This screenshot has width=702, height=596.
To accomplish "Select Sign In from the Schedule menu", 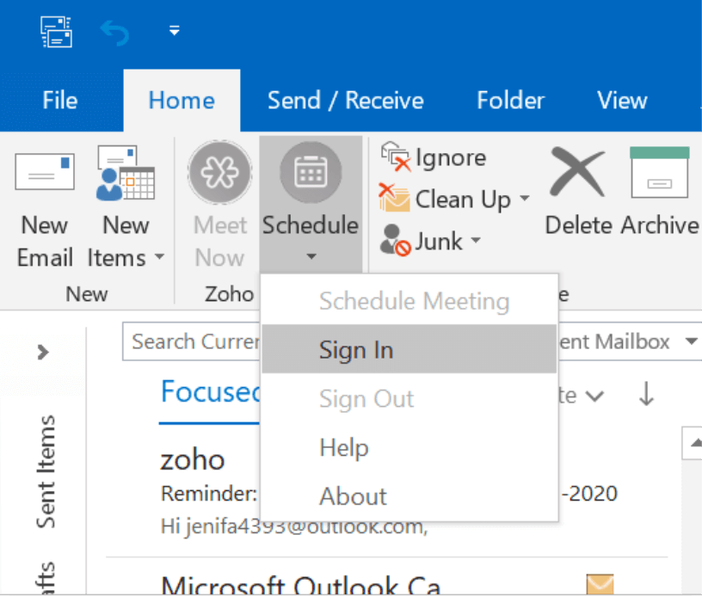I will (x=355, y=350).
